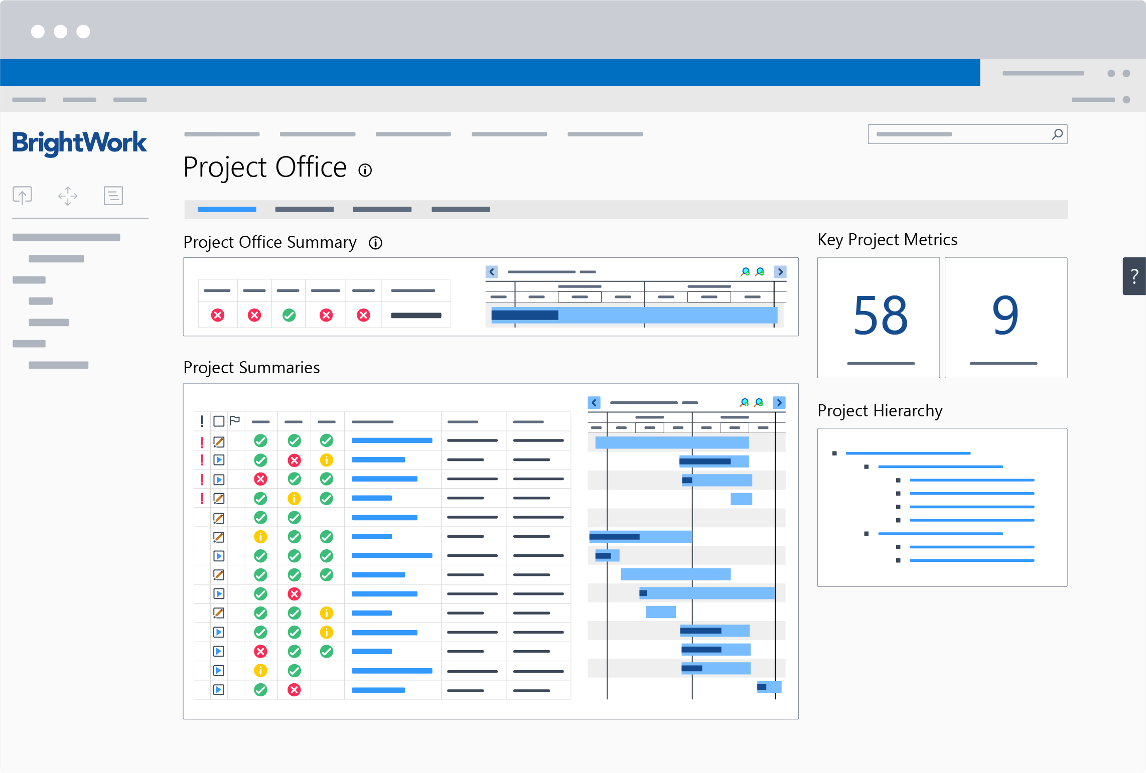Click the red error indicator in second project row
1146x773 pixels.
(294, 459)
